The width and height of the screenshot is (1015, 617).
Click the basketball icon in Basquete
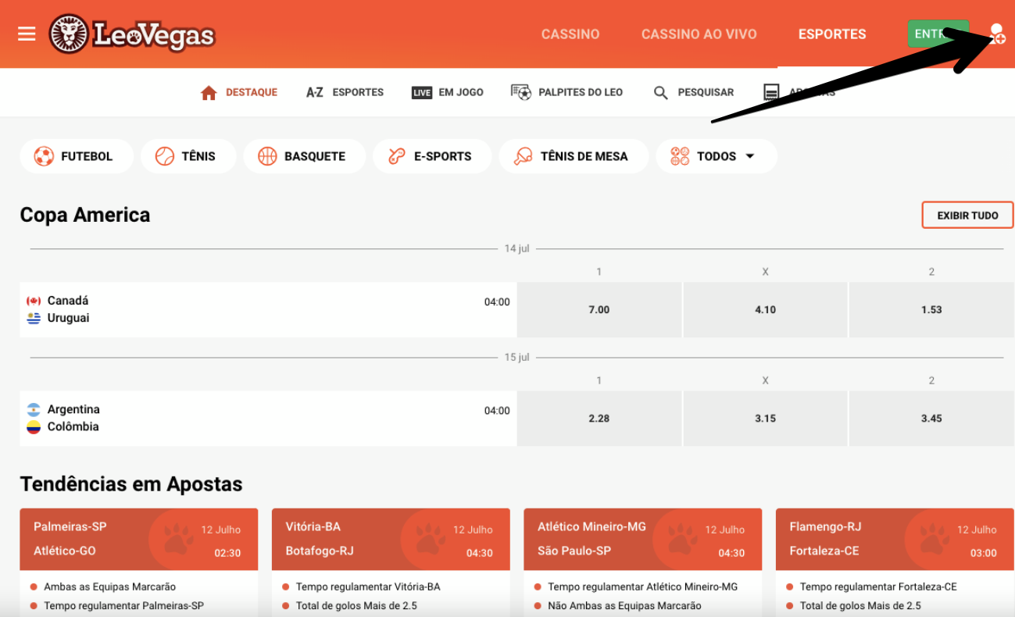click(x=268, y=156)
